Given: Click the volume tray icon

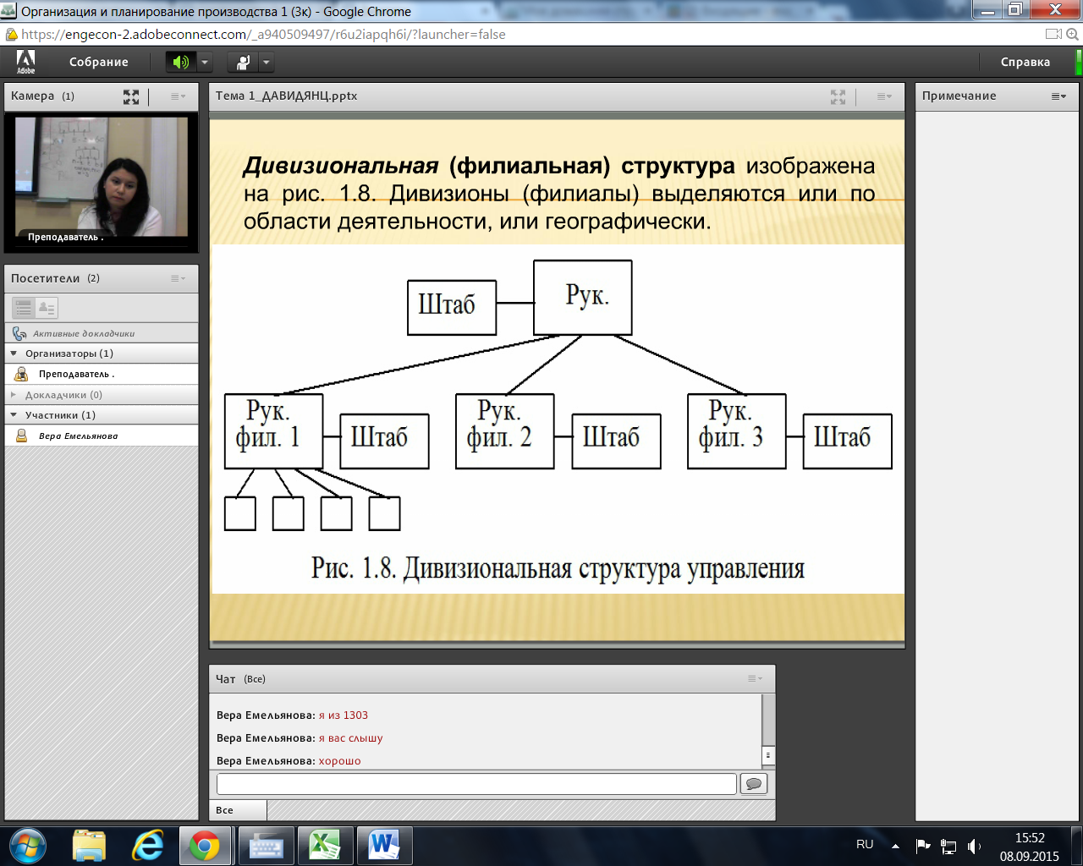Looking at the screenshot, I should (974, 846).
